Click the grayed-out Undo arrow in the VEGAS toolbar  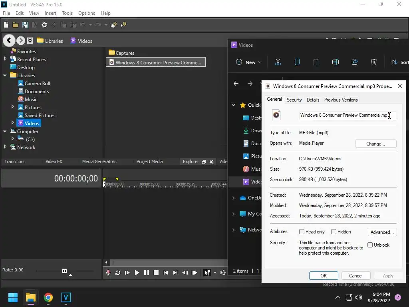[83, 25]
